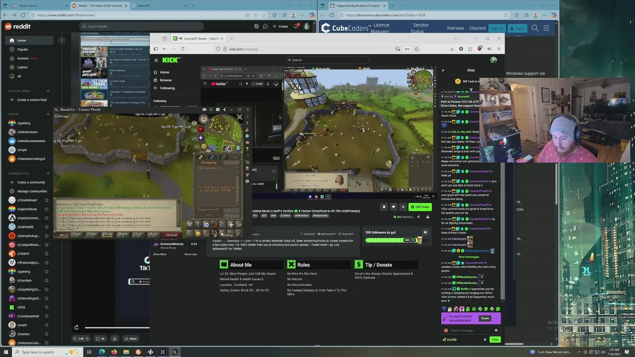The image size is (635, 357).
Task: Go back in the Kick browser window
Action: [x=164, y=49]
